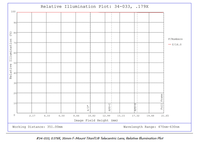Select the 4/3" sensor marker label
The image size is (200, 142).
tap(88, 108)
